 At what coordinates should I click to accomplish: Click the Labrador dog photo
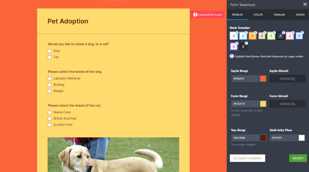tap(113, 155)
